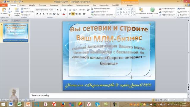Decrease list indent level icon
Image resolution: width=190 pixels, height=107 pixels.
(x=80, y=10)
